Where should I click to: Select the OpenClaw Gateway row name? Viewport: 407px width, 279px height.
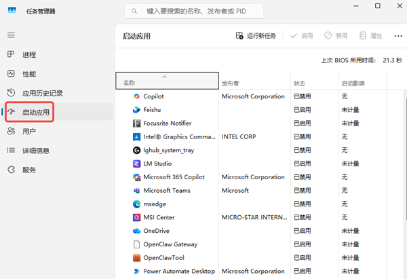(x=170, y=244)
